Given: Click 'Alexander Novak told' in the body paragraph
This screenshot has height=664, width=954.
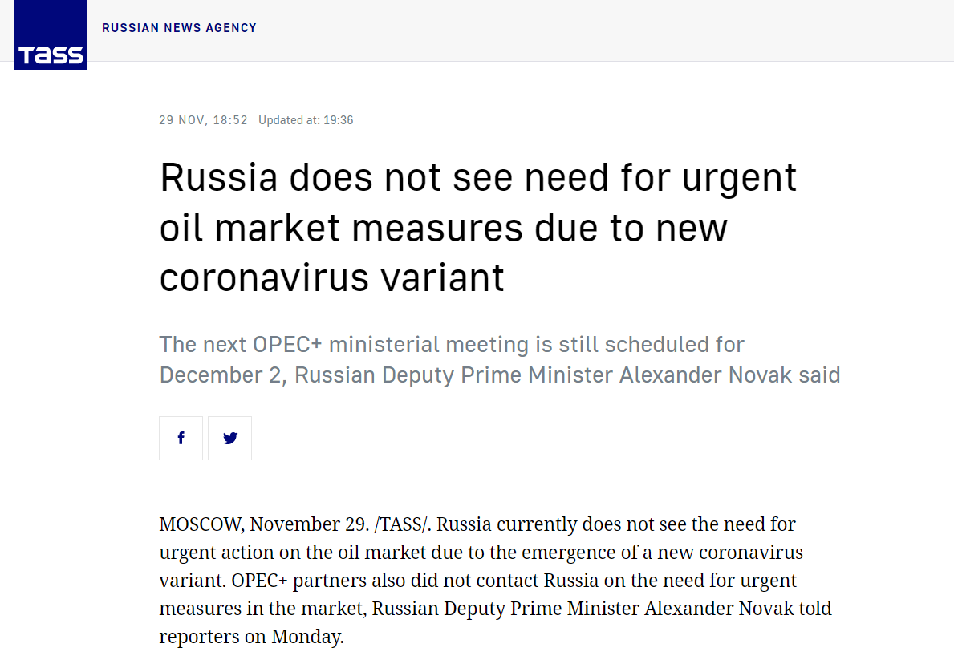Looking at the screenshot, I should (x=738, y=609).
